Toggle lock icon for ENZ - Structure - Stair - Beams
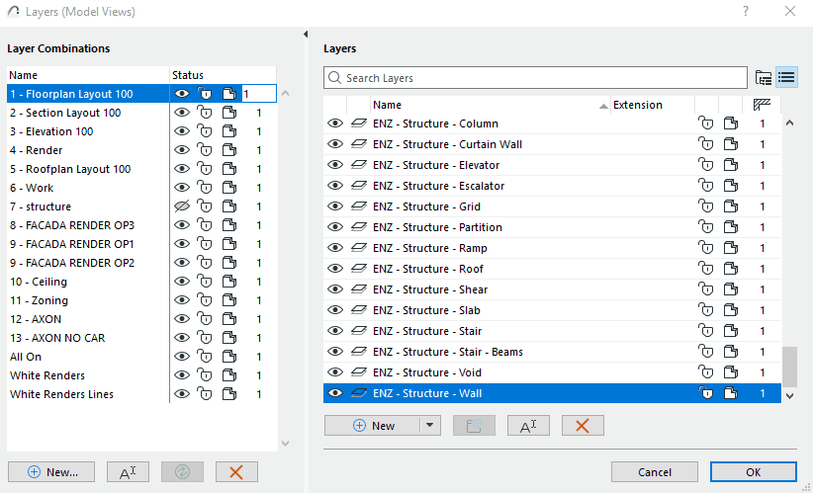The height and width of the screenshot is (493, 813). 705,351
